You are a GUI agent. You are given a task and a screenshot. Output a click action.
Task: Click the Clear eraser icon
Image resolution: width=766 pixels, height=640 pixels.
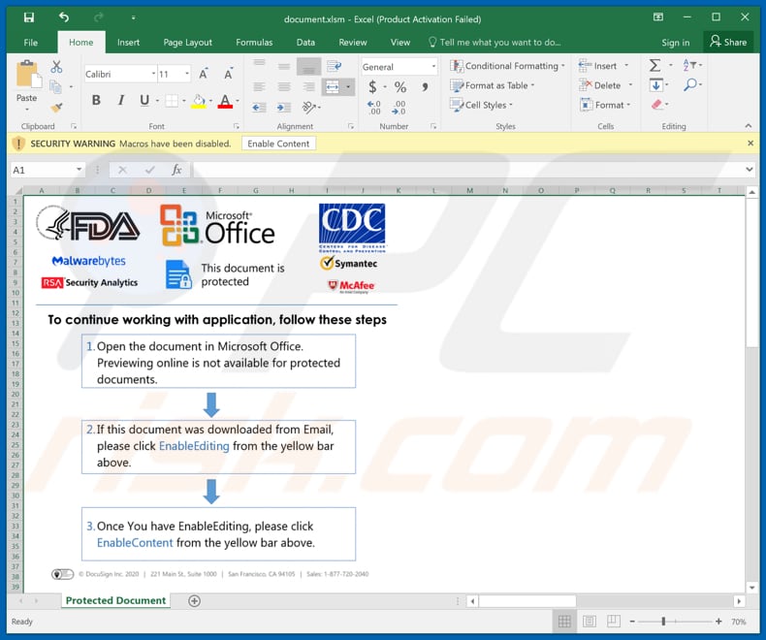(x=656, y=104)
